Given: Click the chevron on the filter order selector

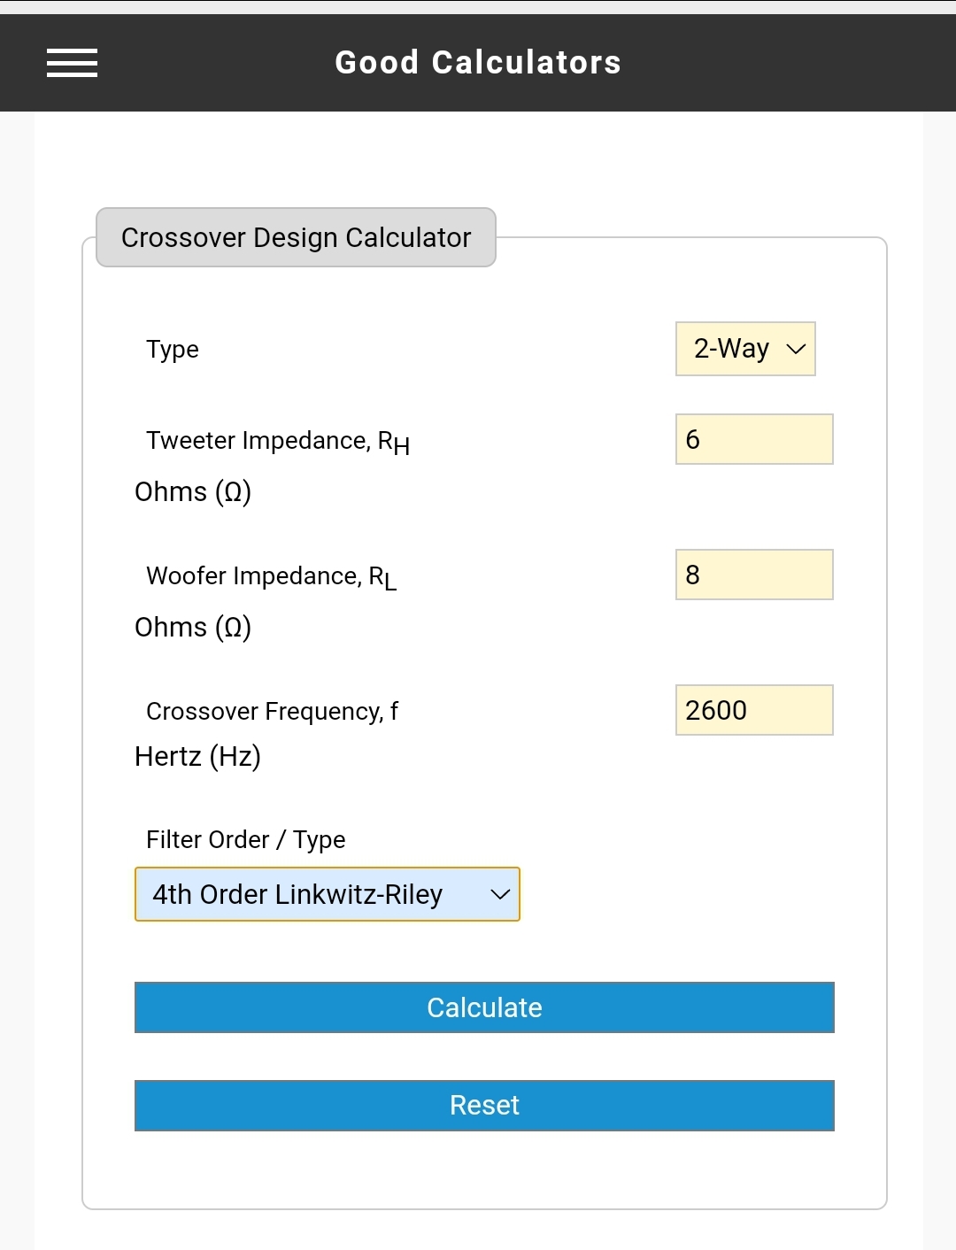Looking at the screenshot, I should click(500, 894).
